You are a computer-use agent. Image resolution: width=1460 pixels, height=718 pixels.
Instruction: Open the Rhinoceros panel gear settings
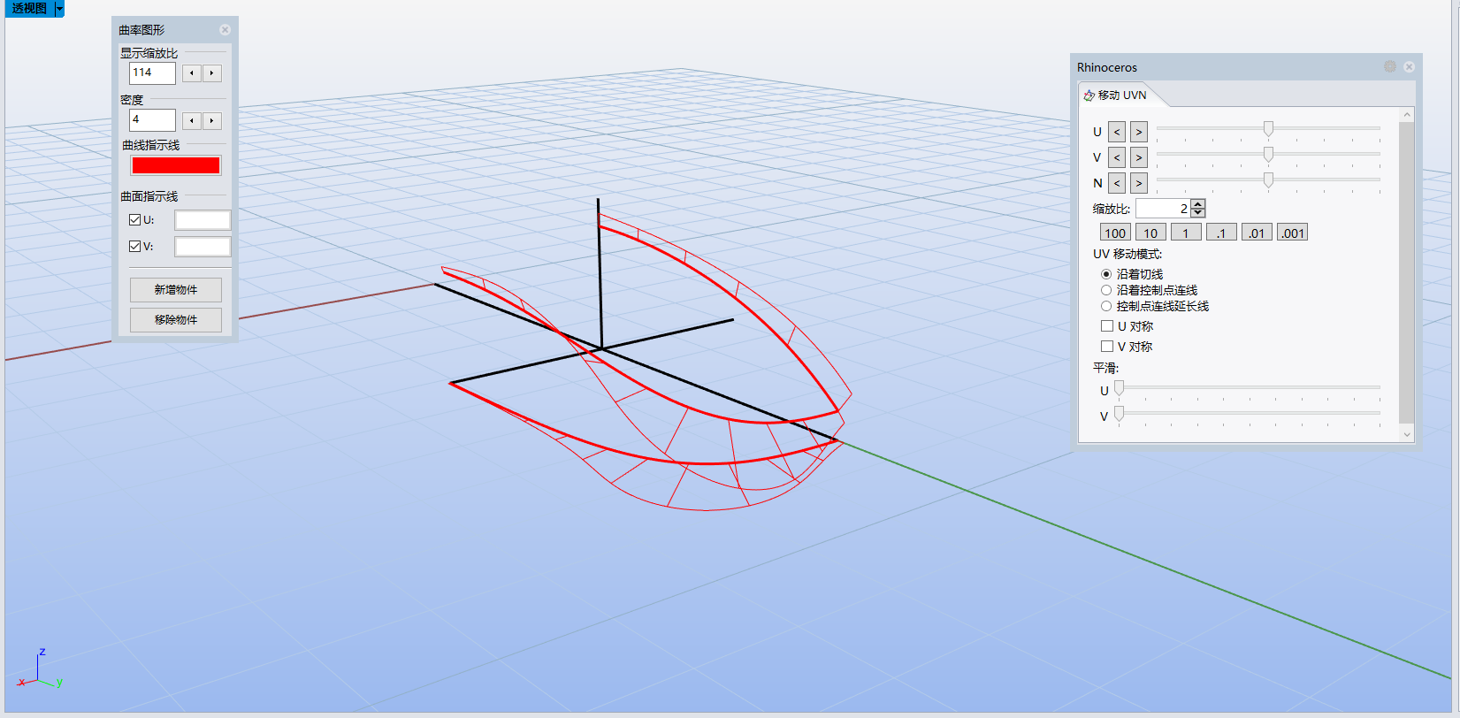click(1390, 67)
